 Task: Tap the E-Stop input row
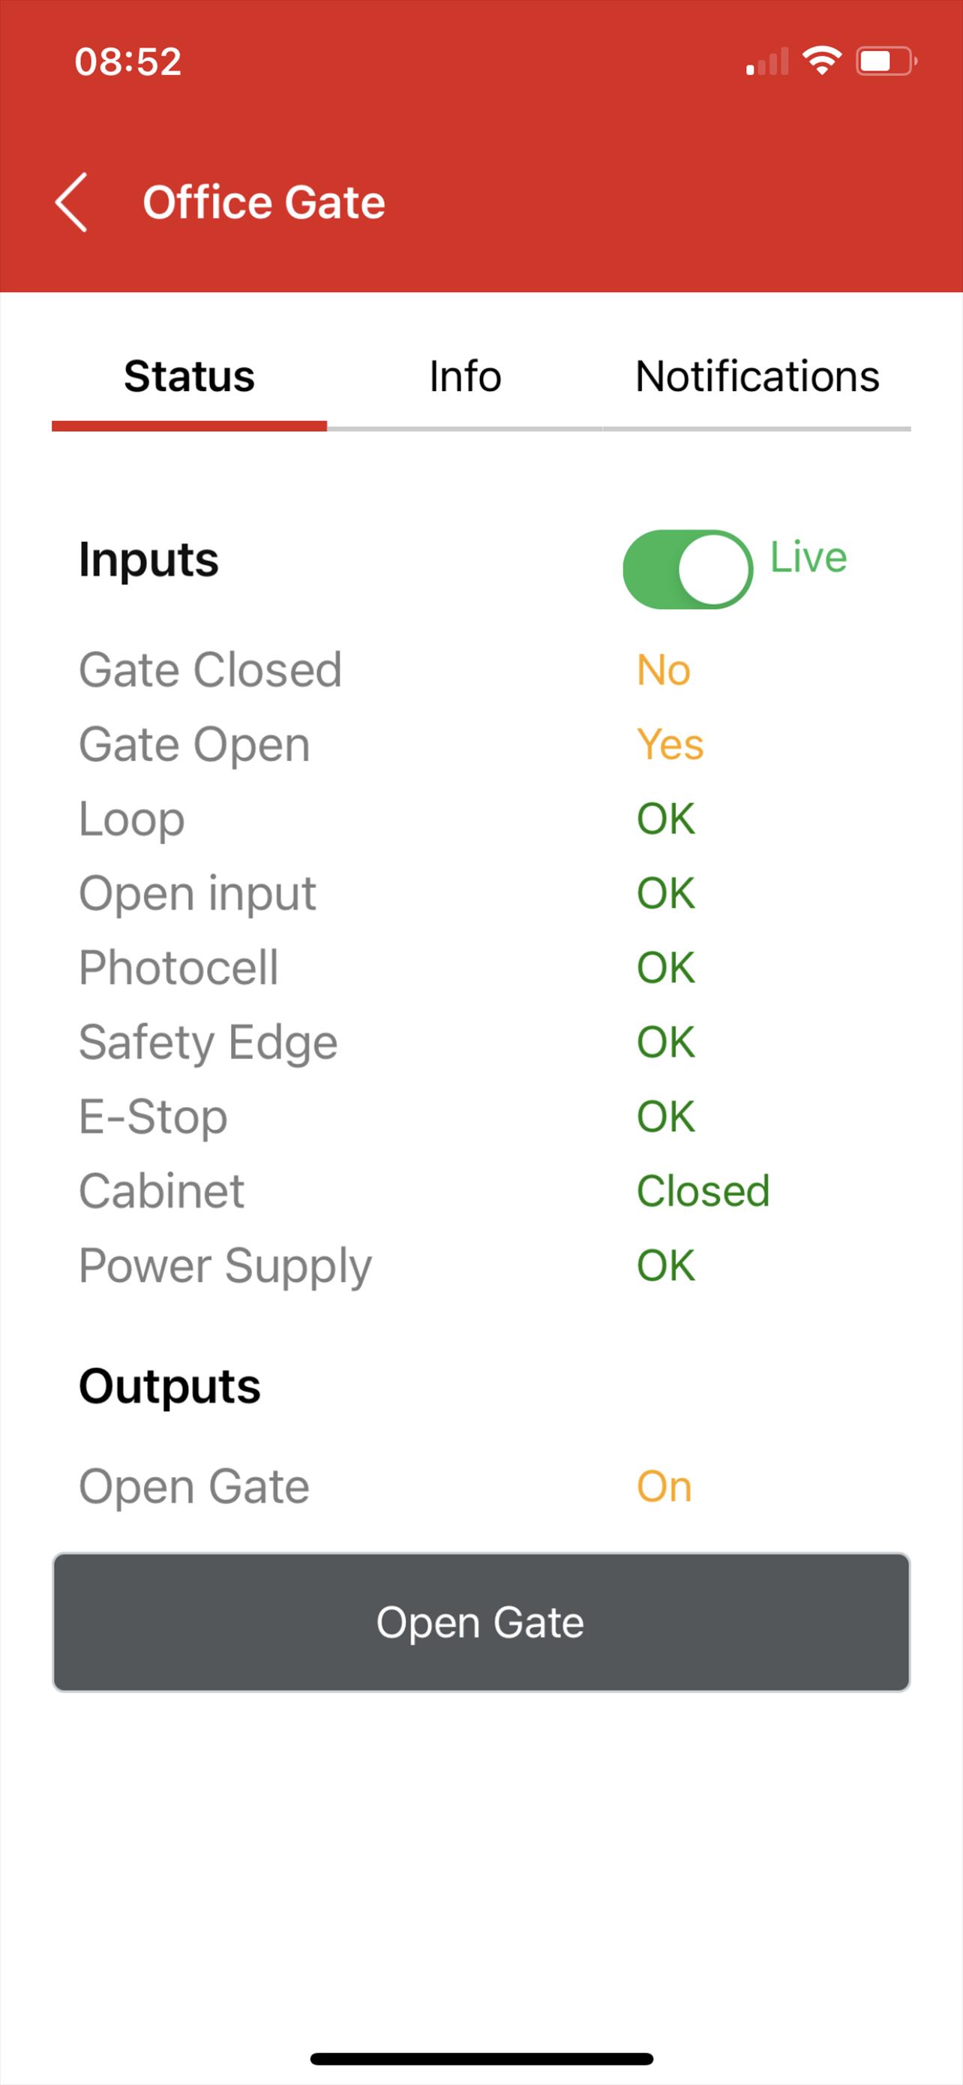coord(481,1117)
